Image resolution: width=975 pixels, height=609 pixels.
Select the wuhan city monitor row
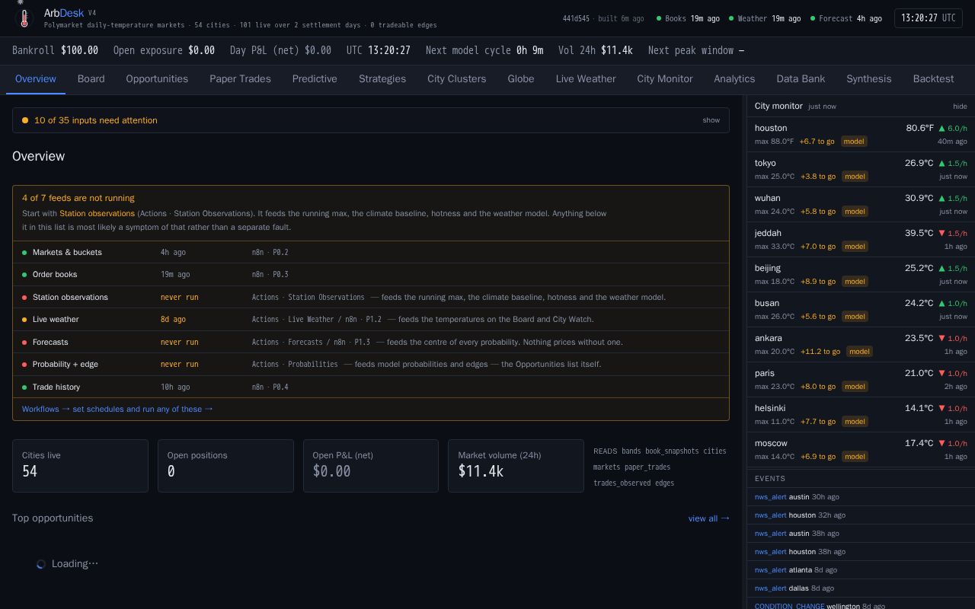(861, 205)
